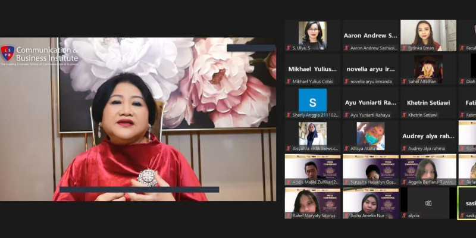Select Addis Maliki Zulfikar's video tile
Image resolution: width=476 pixels, height=238 pixels.
tap(313, 170)
